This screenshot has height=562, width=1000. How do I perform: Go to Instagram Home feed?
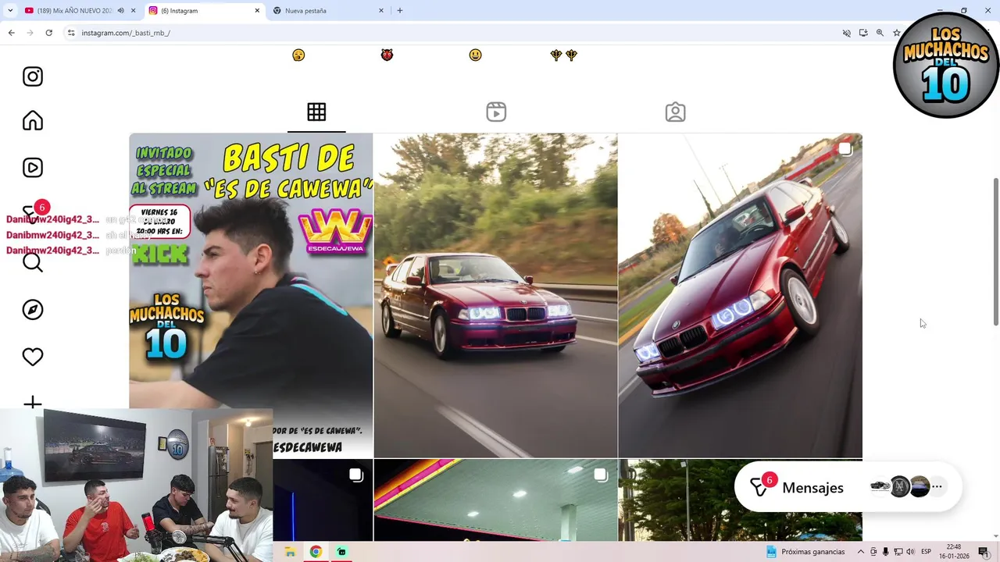coord(33,121)
